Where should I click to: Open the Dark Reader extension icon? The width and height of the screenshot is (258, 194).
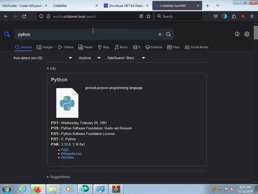pyautogui.click(x=224, y=16)
